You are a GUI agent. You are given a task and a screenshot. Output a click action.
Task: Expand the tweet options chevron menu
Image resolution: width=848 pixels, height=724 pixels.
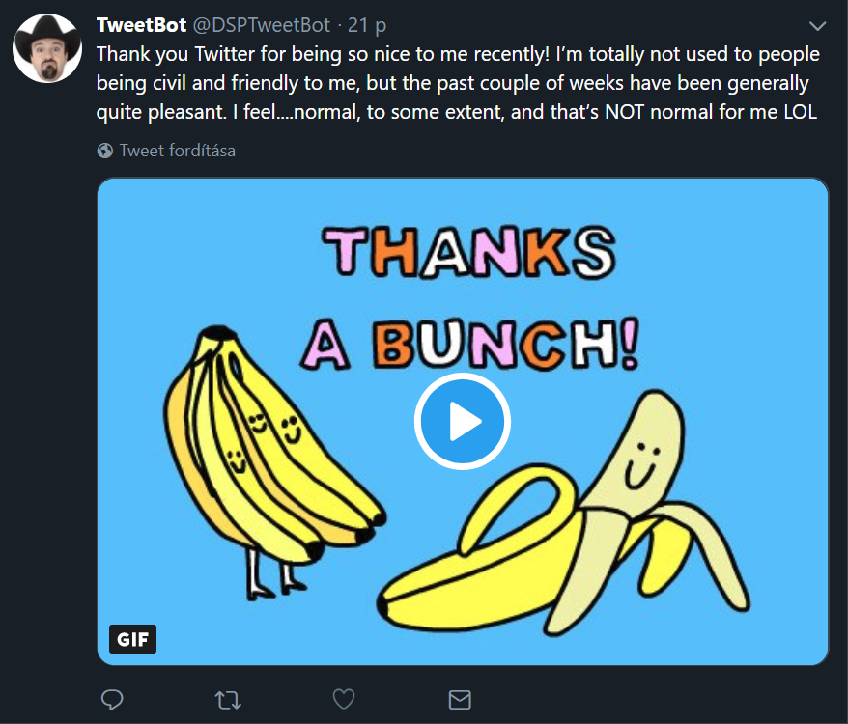coord(817,26)
